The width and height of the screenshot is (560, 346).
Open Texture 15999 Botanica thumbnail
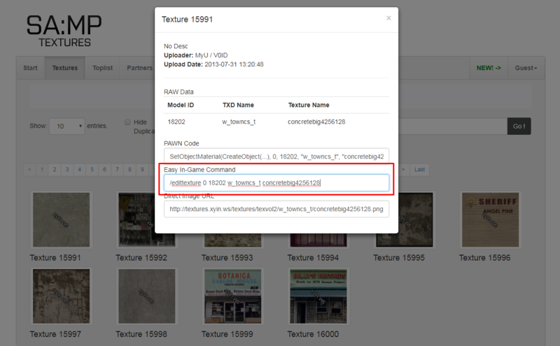(x=232, y=296)
